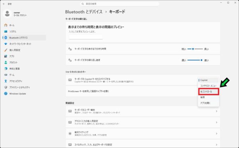Click the spellcheck settings keyboard icon

[70, 144]
